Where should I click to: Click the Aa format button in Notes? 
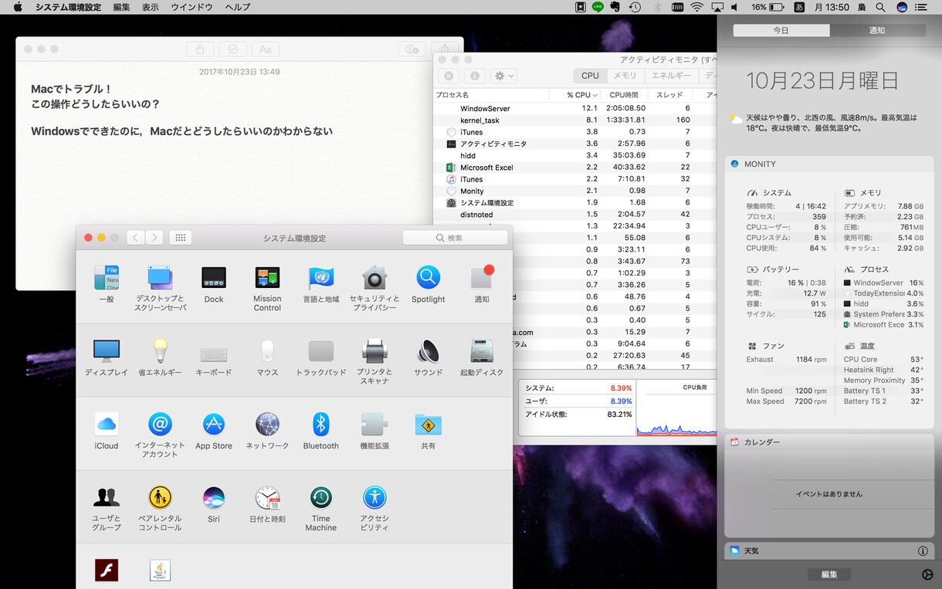[265, 49]
